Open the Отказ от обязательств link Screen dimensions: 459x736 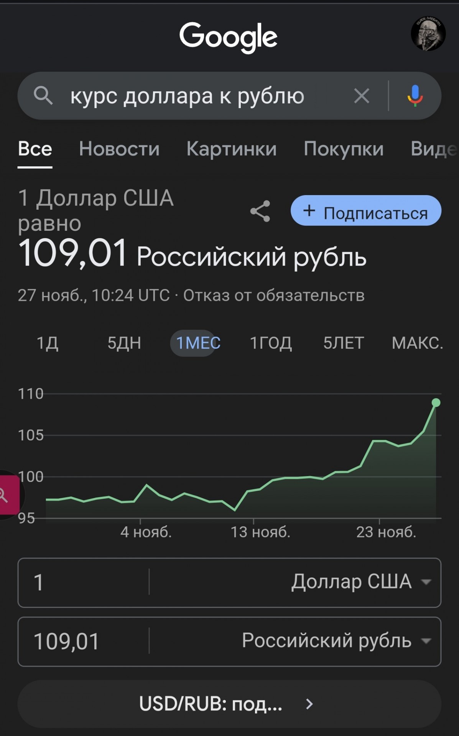[274, 295]
